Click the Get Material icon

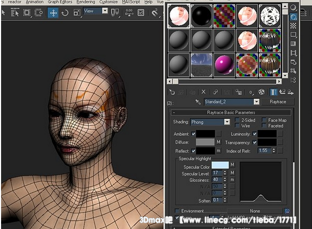tap(172, 92)
